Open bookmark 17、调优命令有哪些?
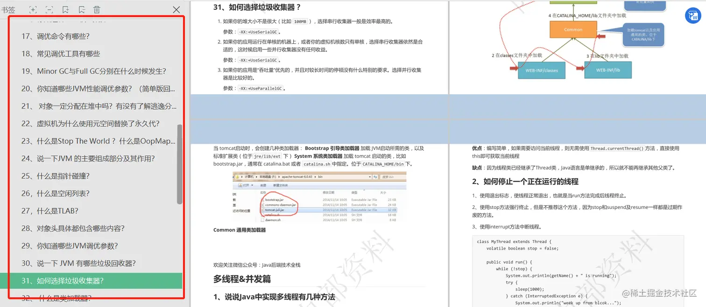The width and height of the screenshot is (706, 307). click(56, 36)
